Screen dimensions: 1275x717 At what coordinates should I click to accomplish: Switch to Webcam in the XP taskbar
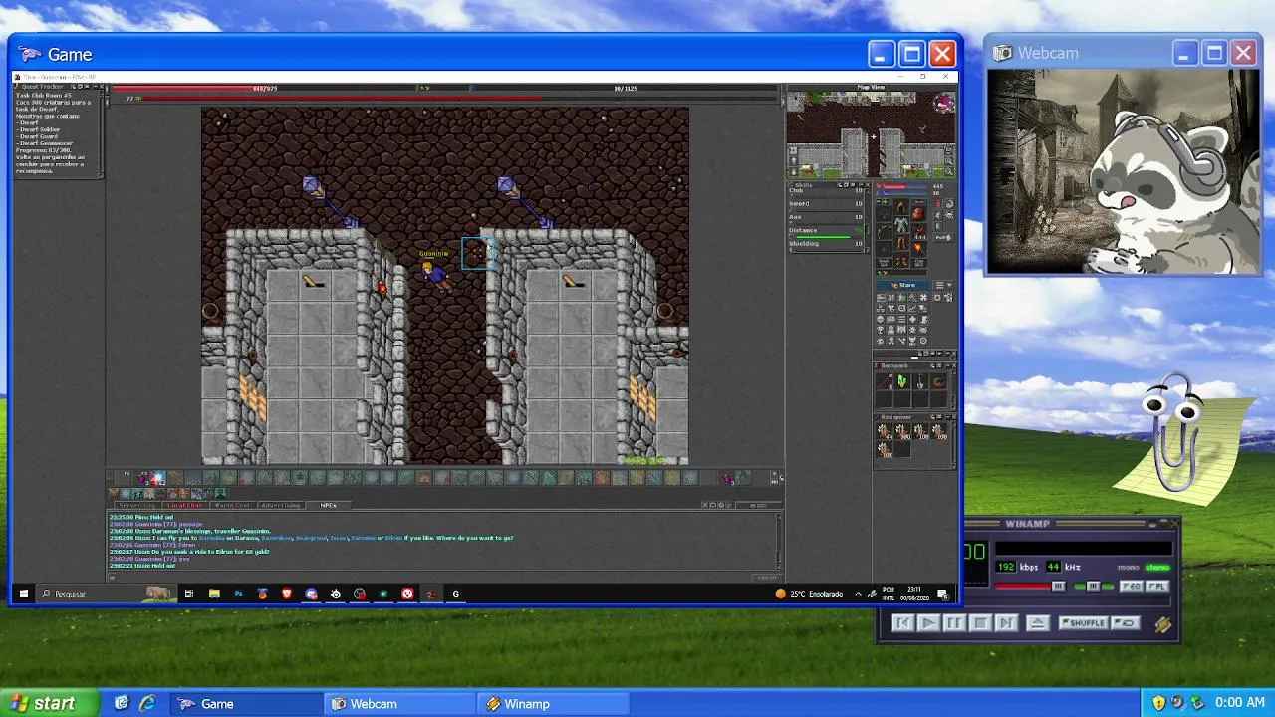(400, 704)
